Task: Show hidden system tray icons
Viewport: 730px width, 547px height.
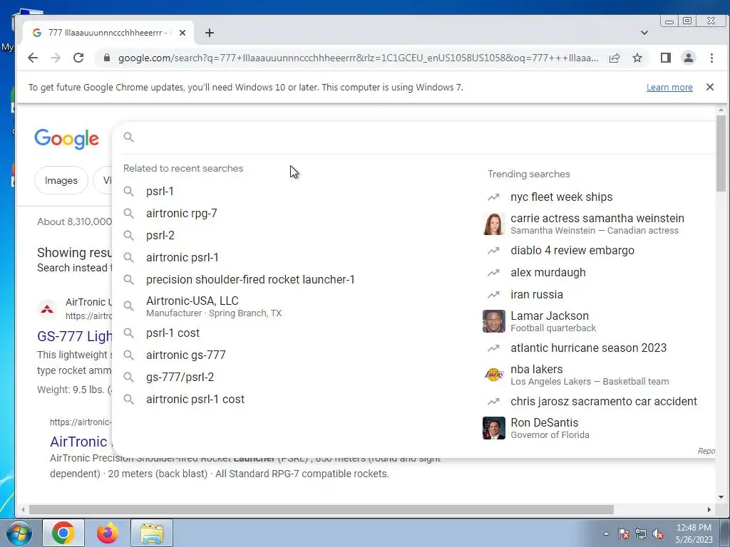Action: pos(606,533)
